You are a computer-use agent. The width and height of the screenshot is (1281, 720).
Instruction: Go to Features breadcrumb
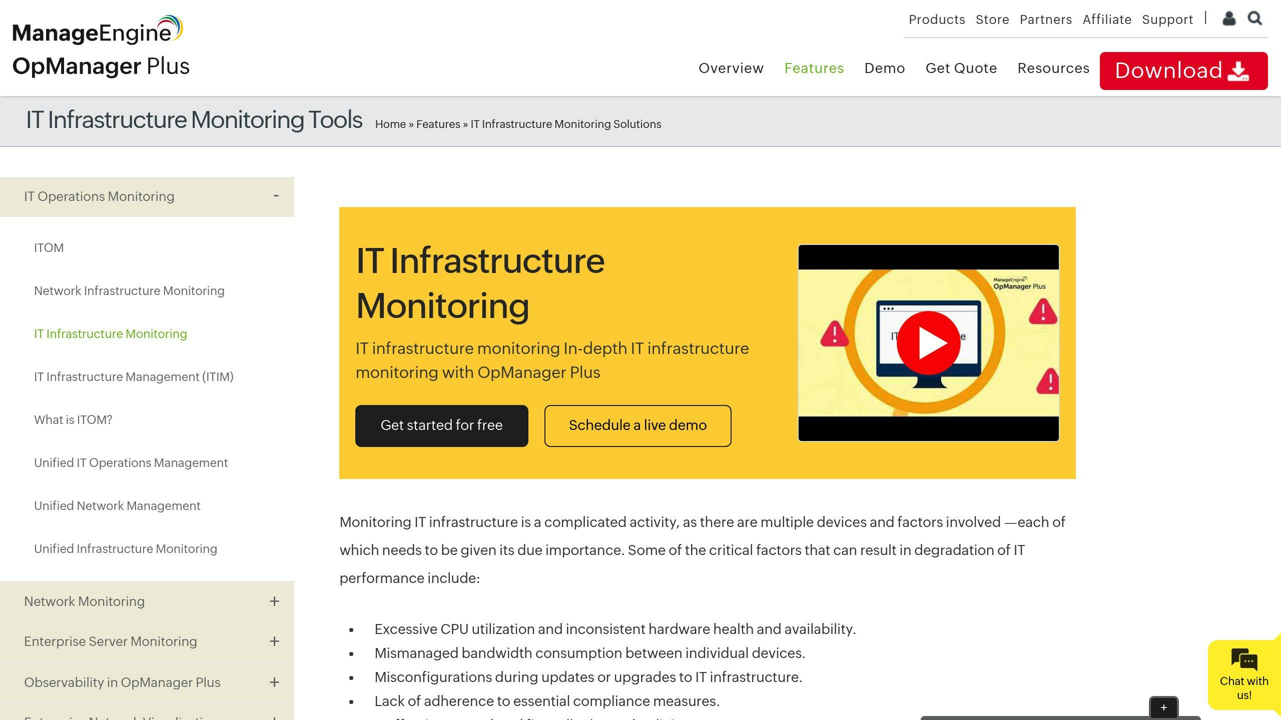[438, 124]
